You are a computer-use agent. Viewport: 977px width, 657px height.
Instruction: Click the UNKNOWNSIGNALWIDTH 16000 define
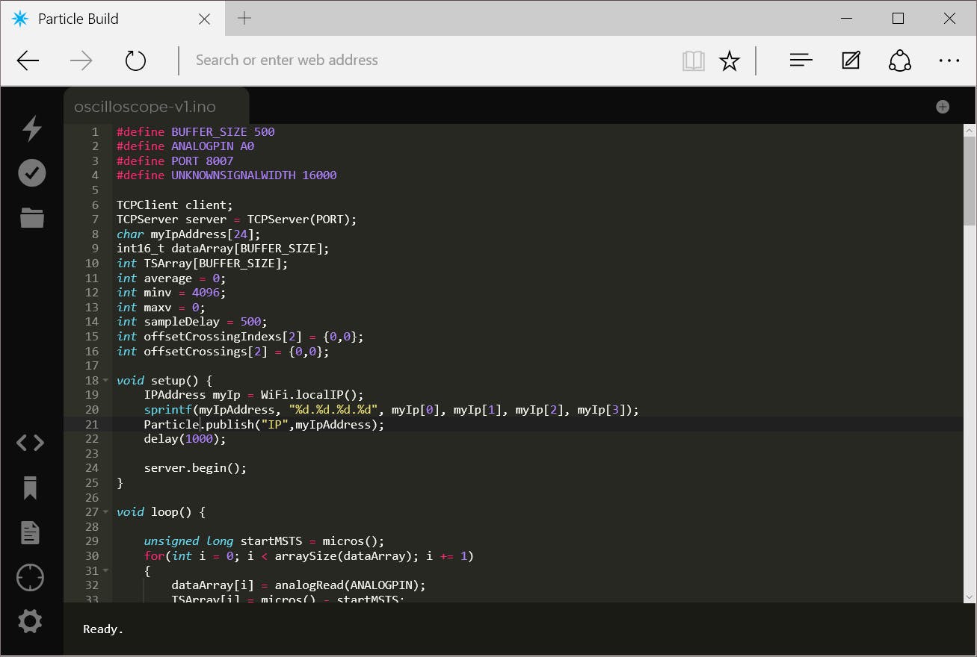pos(226,175)
